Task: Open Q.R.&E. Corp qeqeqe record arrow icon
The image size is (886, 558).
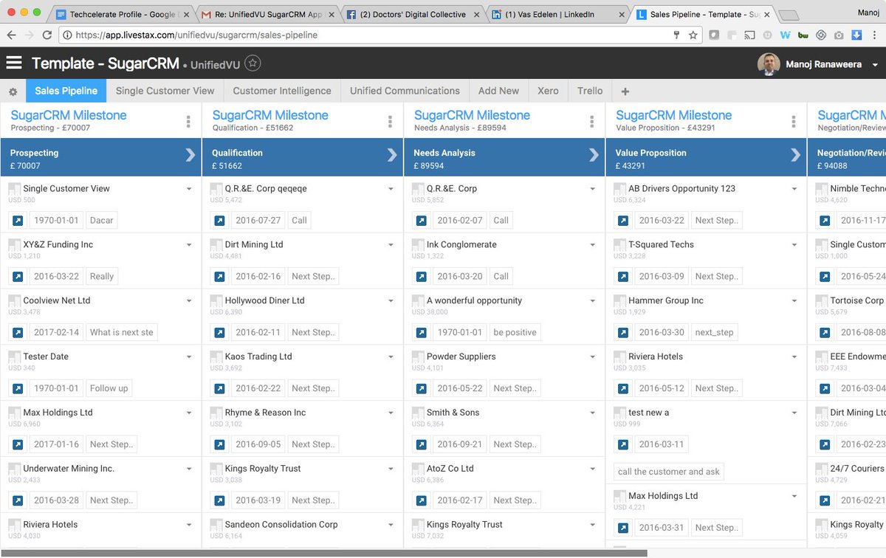Action: tap(219, 220)
